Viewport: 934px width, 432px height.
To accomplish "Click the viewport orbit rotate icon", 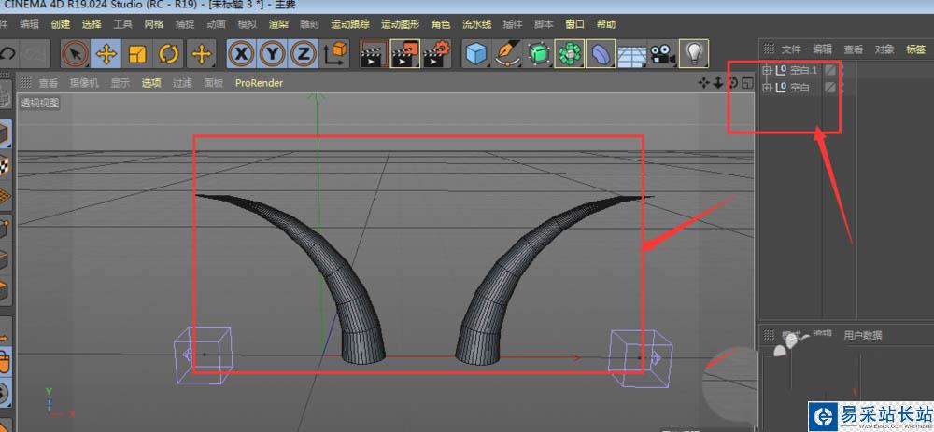I will click(x=733, y=83).
